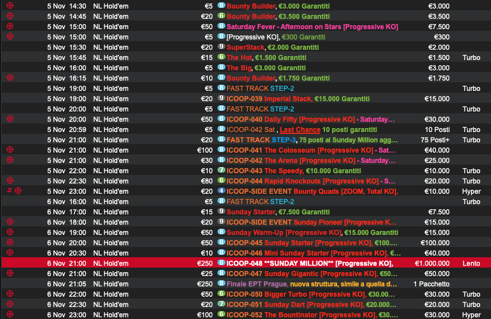Click the €250 buy-in on the Finale EPT Prague row
The image size is (491, 319).
[205, 284]
